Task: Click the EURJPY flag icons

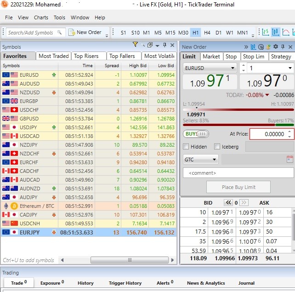Action: [10, 232]
